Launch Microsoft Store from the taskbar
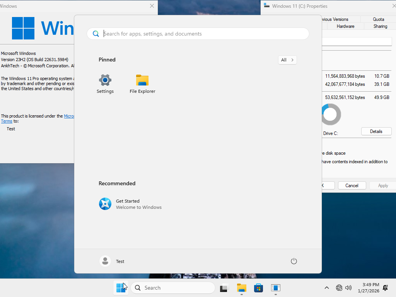The height and width of the screenshot is (297, 396). (258, 288)
